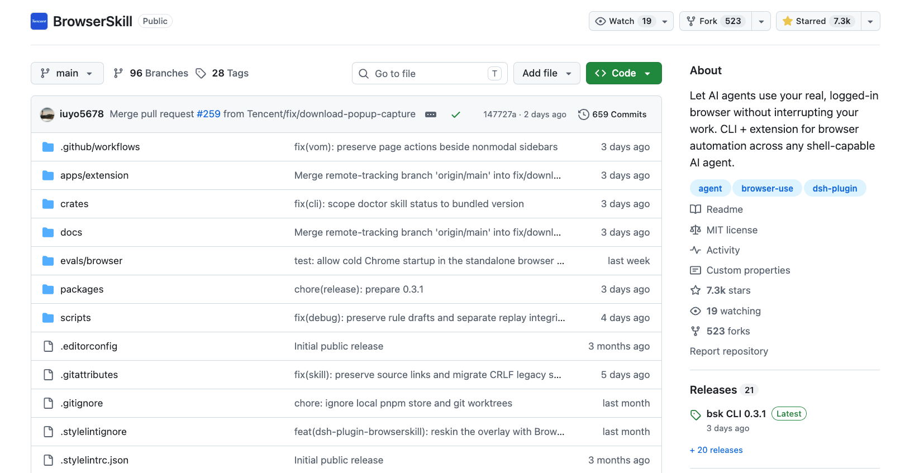Expand commit message ellipsis button
924x473 pixels.
[x=431, y=114]
